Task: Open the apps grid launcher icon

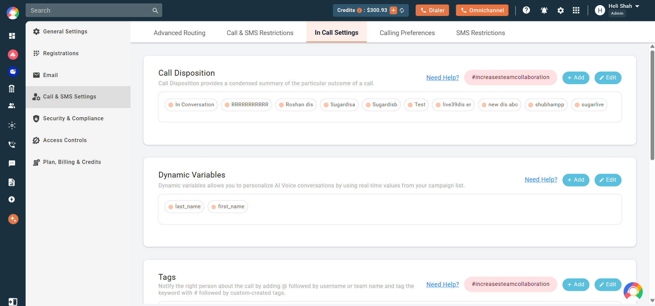Action: pos(576,10)
